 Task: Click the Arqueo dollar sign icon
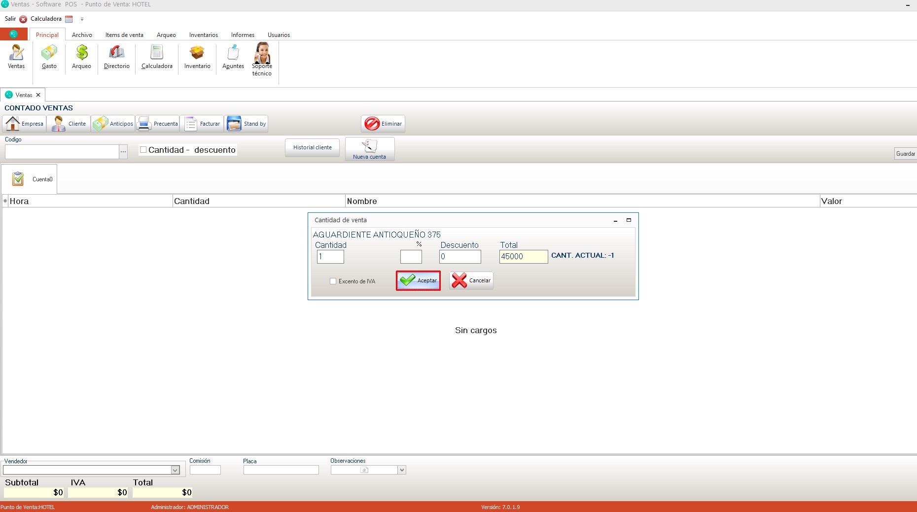tap(81, 53)
